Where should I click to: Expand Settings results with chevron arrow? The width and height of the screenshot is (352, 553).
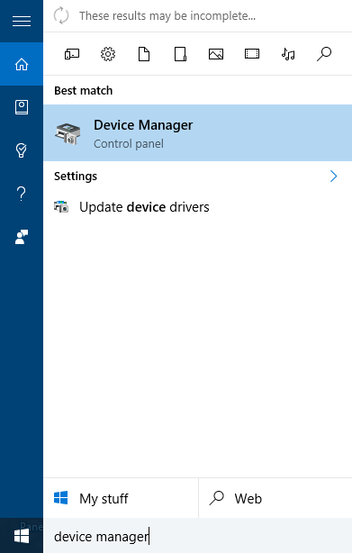(x=333, y=176)
